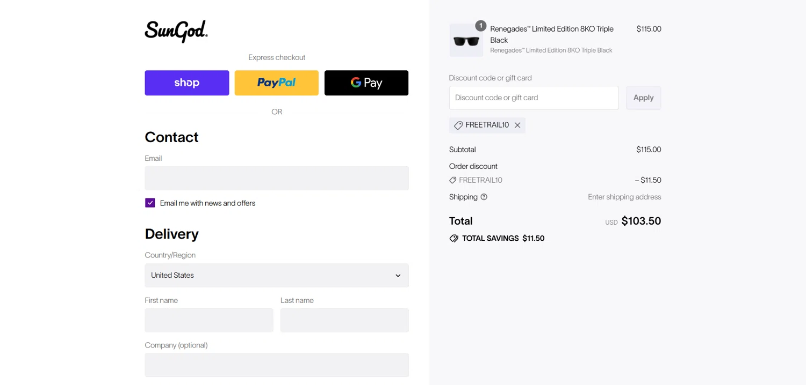Choose Google Pay express checkout
This screenshot has width=806, height=385.
(x=366, y=83)
